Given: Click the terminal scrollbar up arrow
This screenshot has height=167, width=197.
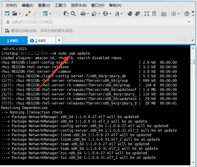Looking at the screenshot, I should 193,48.
